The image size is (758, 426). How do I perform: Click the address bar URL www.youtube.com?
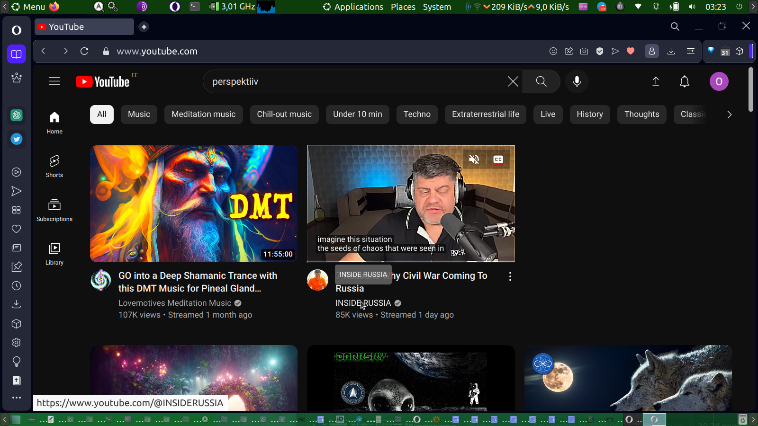click(x=157, y=51)
